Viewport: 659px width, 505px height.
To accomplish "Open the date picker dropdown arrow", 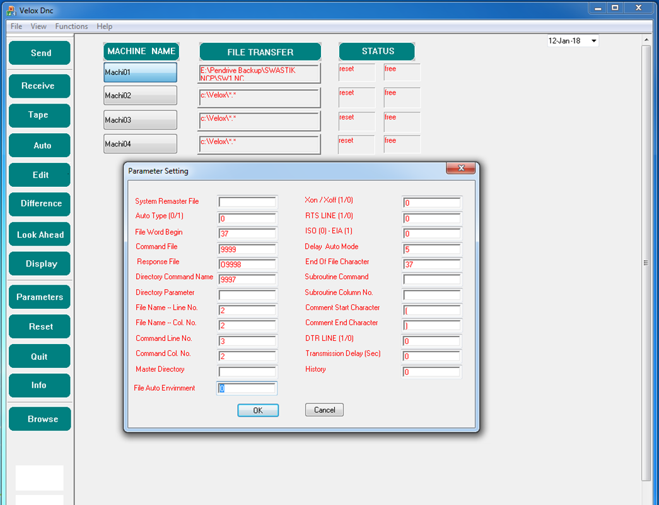I will (x=593, y=41).
